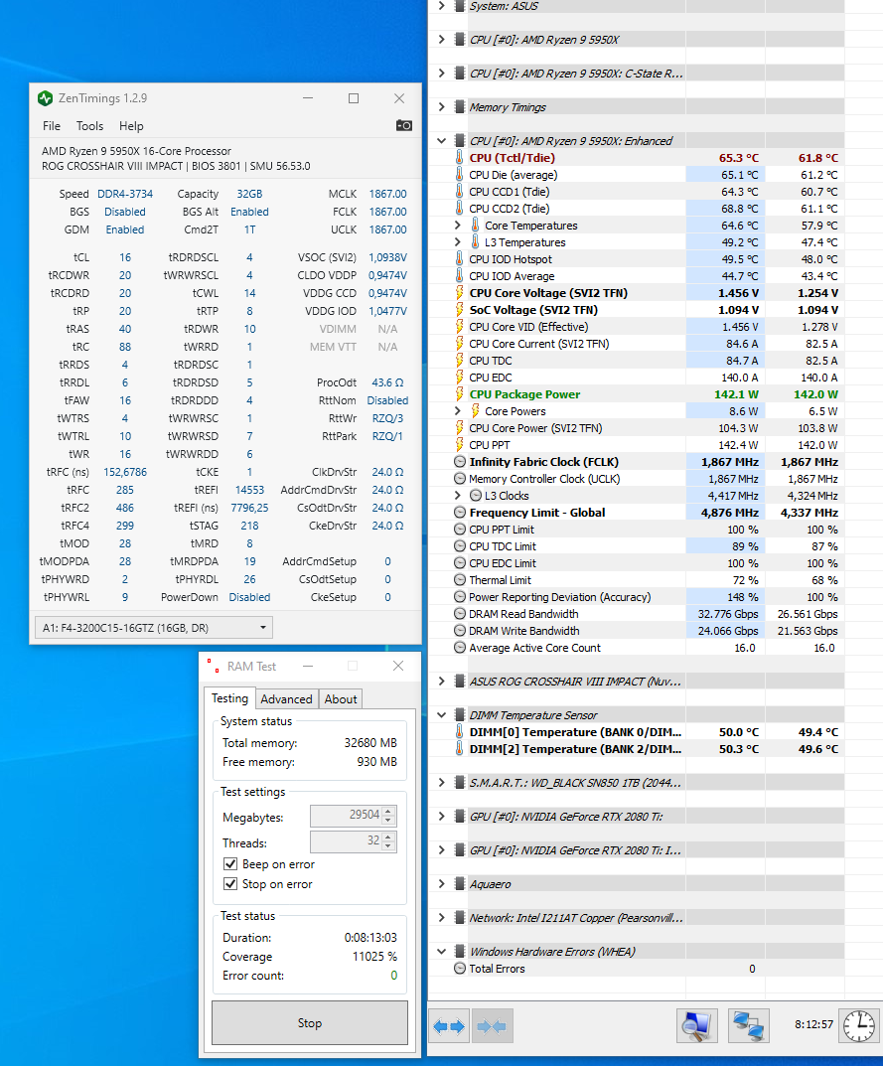Image resolution: width=883 pixels, height=1066 pixels.
Task: Click the ZenTimings screenshot camera icon
Action: pyautogui.click(x=404, y=125)
